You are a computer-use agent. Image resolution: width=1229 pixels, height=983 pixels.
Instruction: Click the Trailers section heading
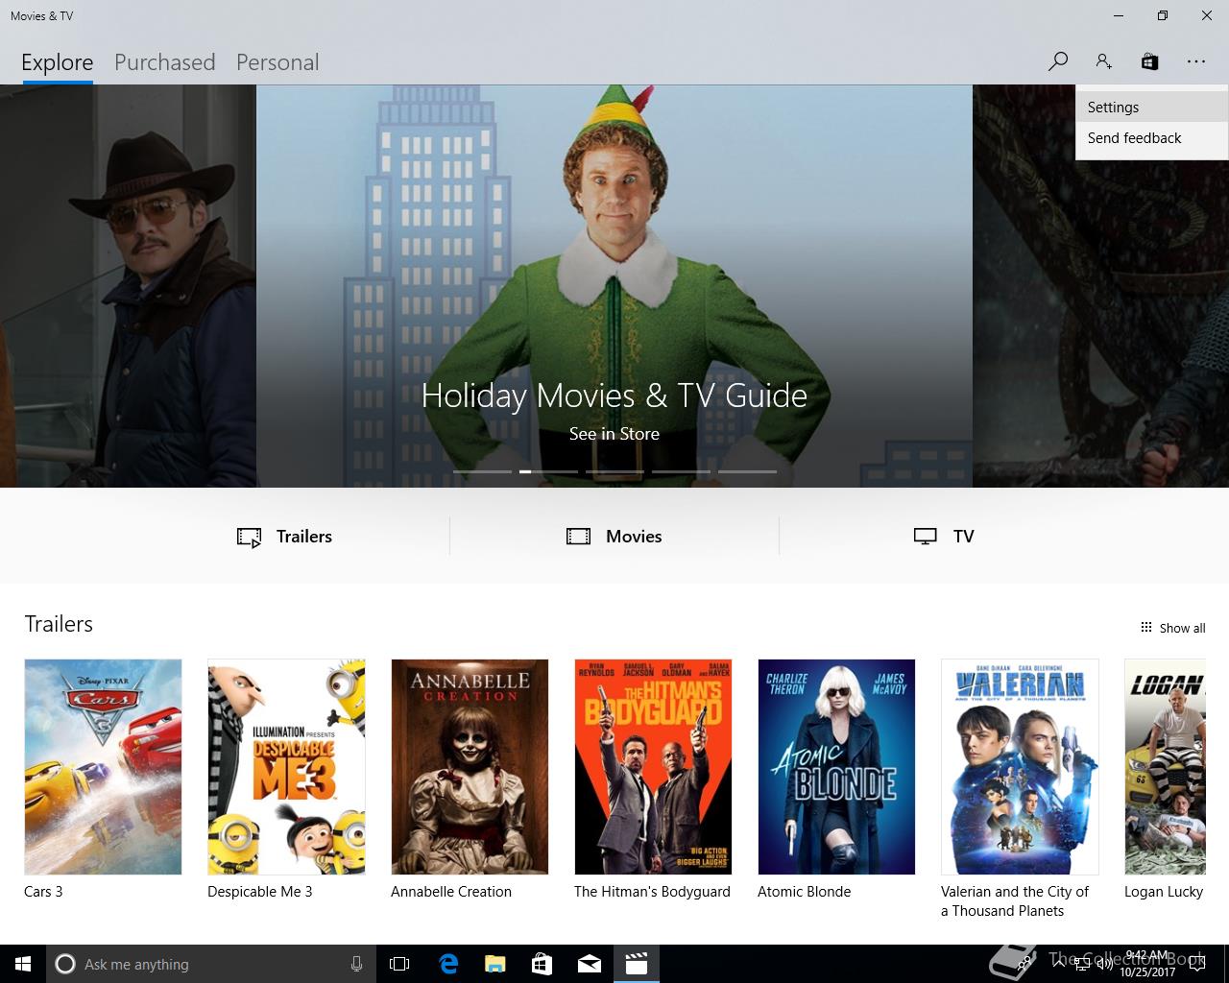59,624
